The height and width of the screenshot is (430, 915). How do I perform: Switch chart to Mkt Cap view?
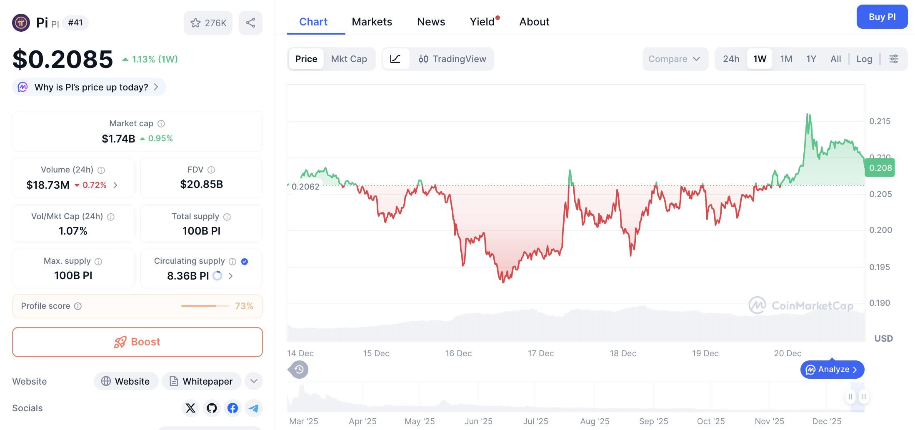pos(349,59)
